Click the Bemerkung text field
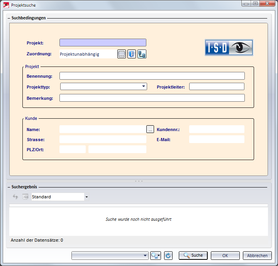 pos(152,98)
